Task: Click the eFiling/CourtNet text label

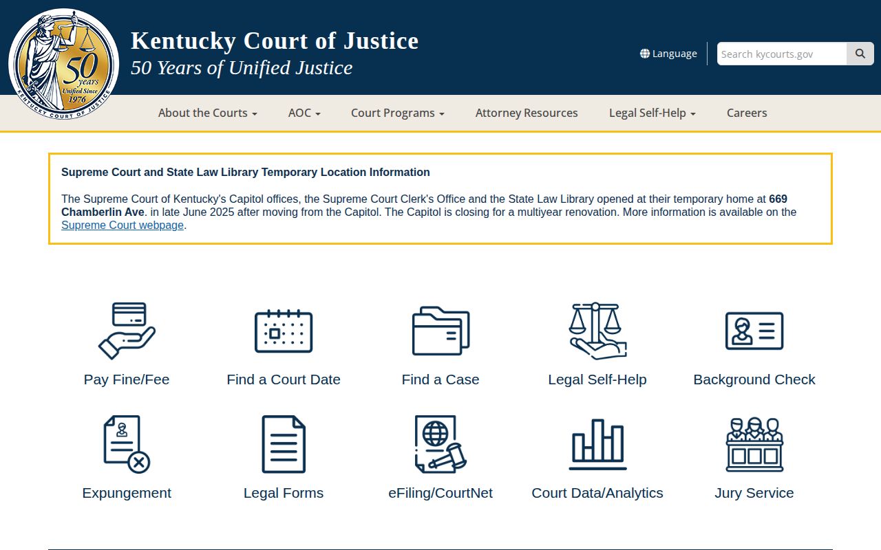Action: [x=440, y=493]
